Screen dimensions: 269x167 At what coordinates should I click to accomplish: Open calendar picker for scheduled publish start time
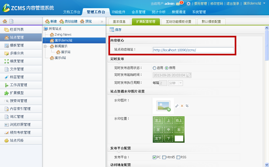[189, 75]
